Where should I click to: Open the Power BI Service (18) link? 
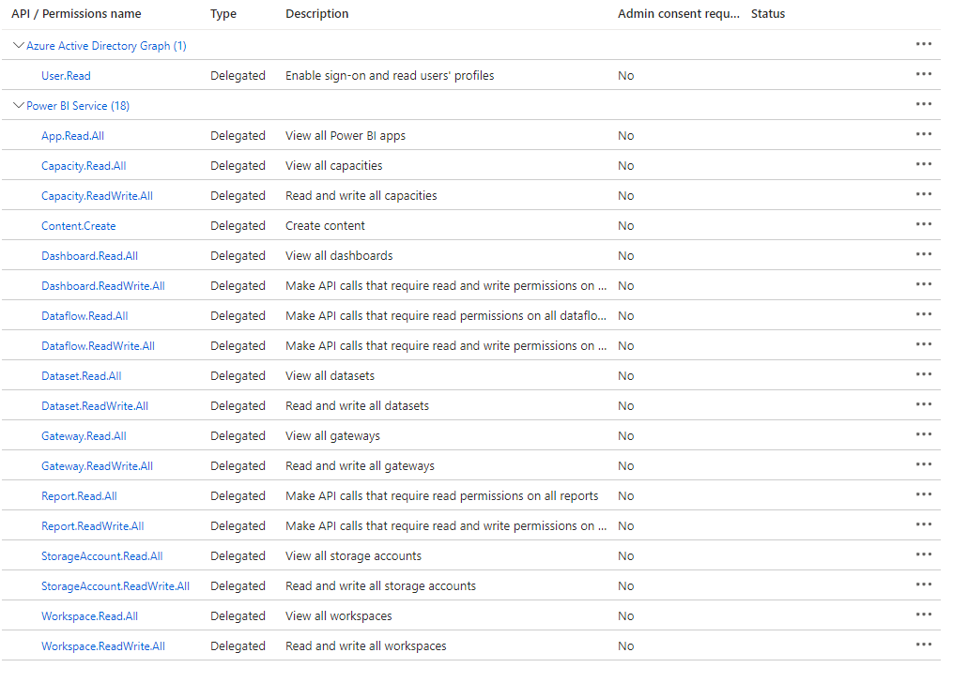pyautogui.click(x=78, y=106)
